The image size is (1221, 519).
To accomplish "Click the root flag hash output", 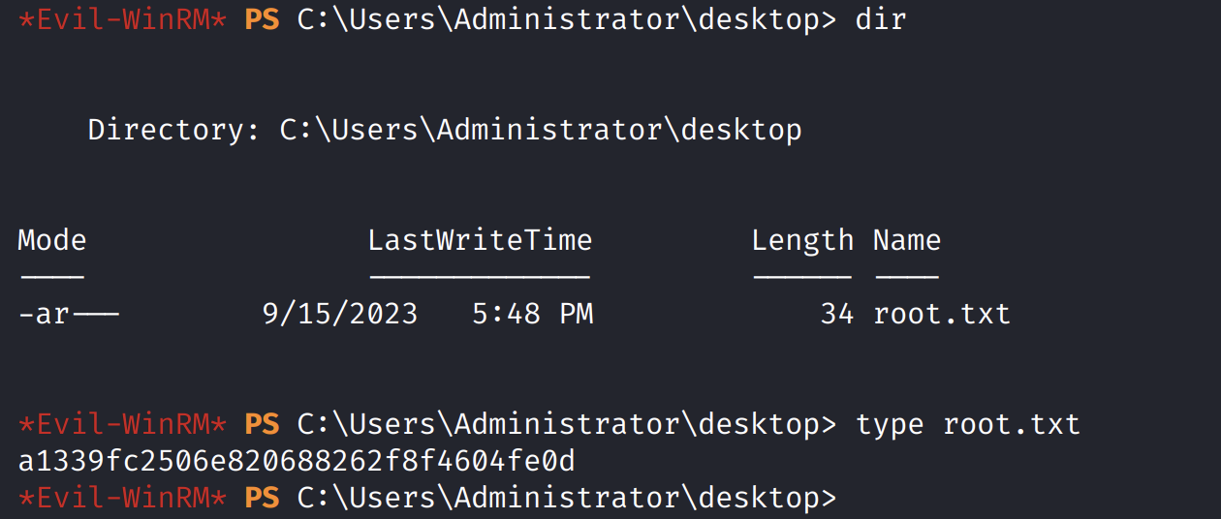I will [297, 461].
